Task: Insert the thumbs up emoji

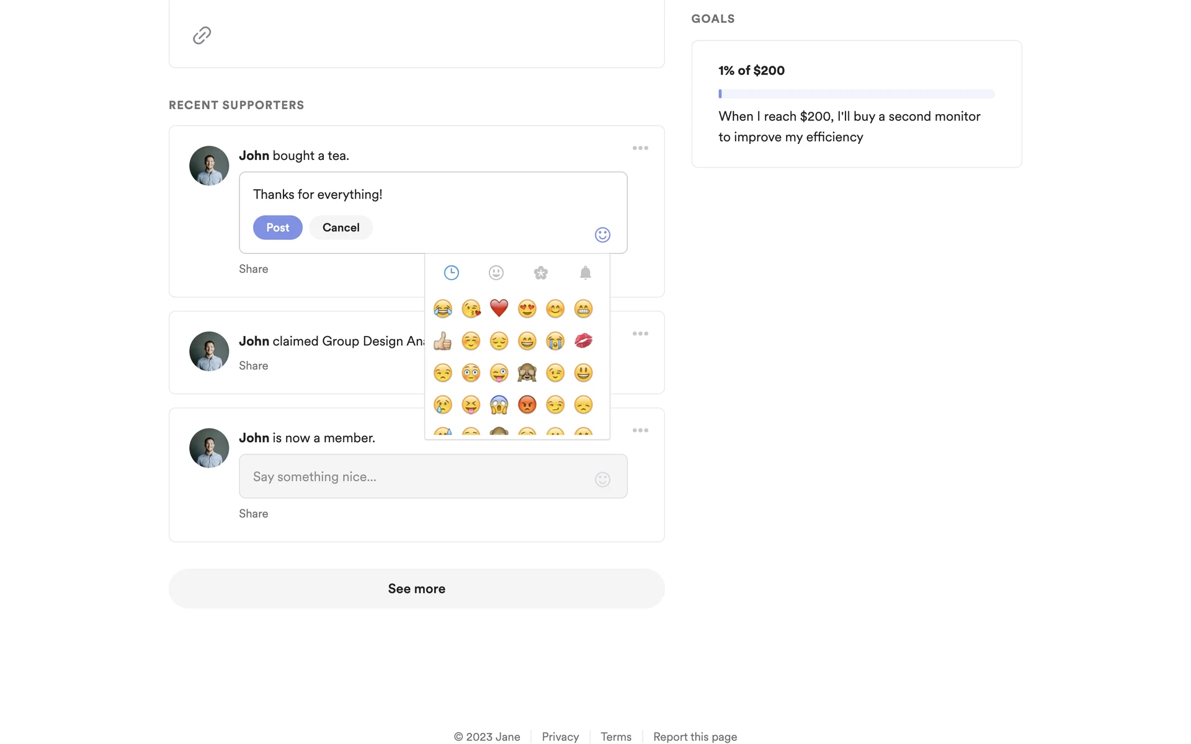Action: pyautogui.click(x=442, y=340)
